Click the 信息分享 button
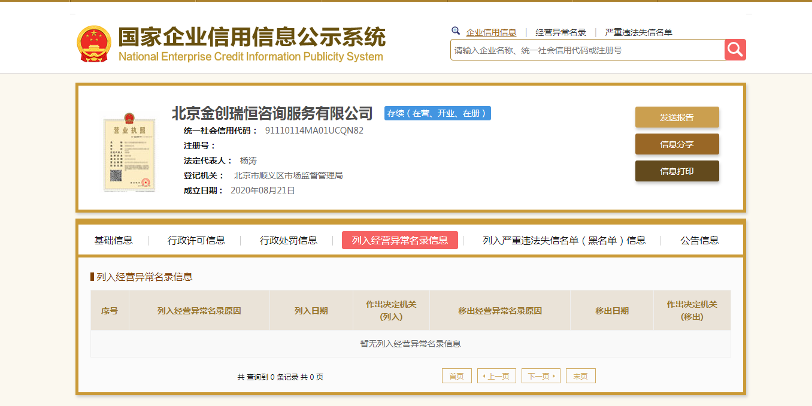812x406 pixels. [x=677, y=144]
